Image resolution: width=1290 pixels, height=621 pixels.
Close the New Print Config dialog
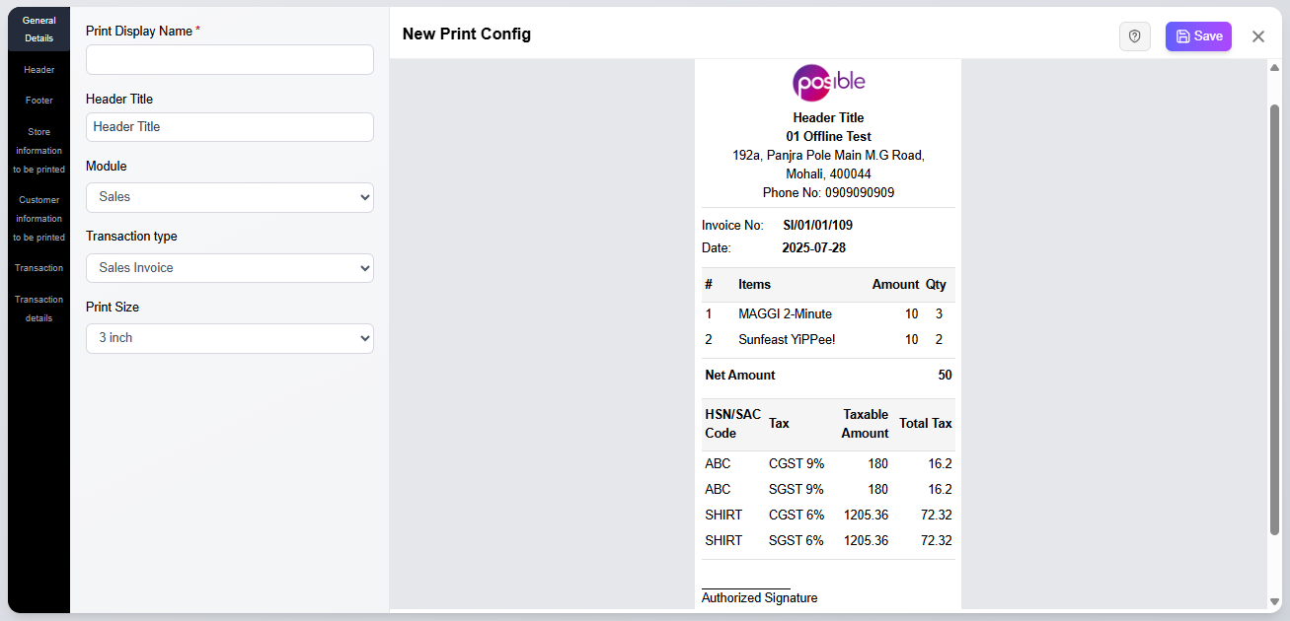point(1257,36)
